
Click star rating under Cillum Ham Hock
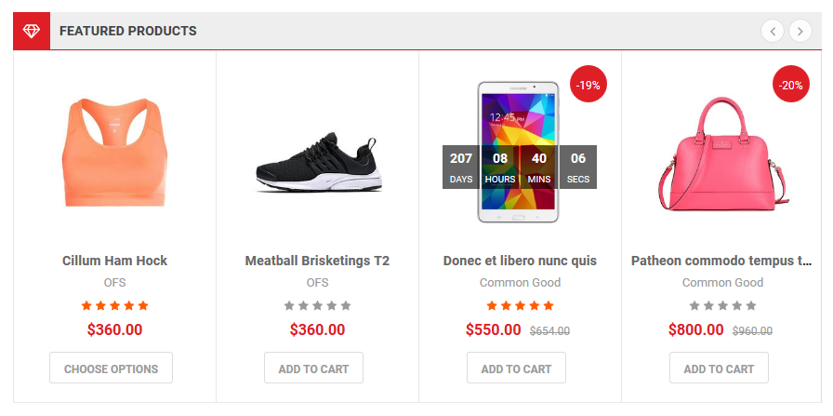(114, 305)
